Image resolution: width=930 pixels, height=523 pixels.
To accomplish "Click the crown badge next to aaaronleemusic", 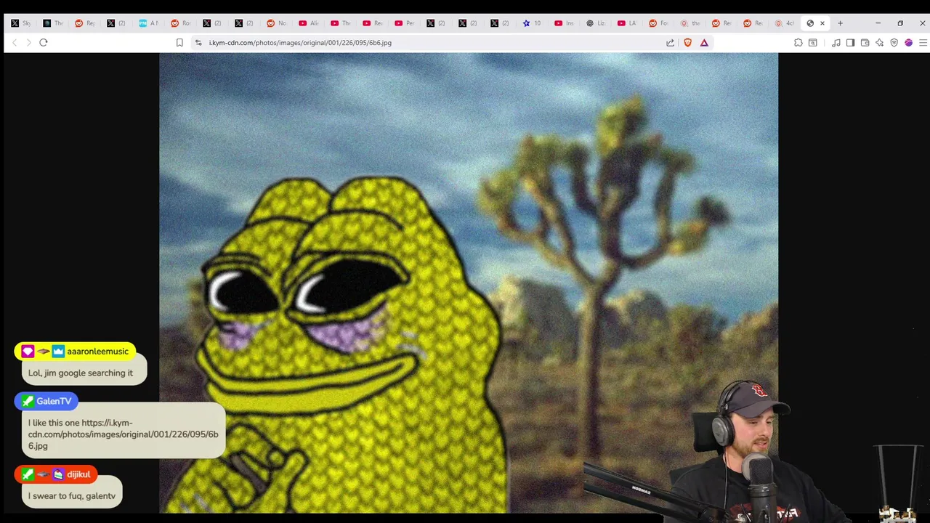I will click(58, 352).
